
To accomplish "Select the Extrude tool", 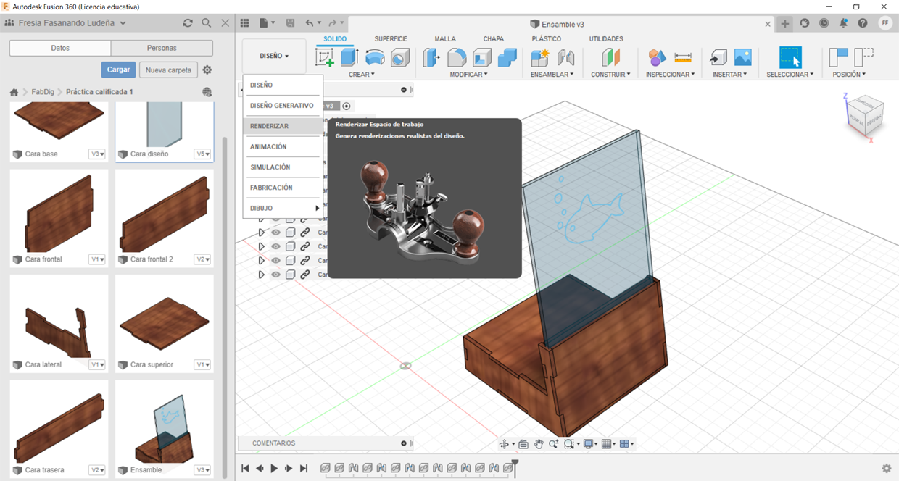I will click(x=350, y=57).
